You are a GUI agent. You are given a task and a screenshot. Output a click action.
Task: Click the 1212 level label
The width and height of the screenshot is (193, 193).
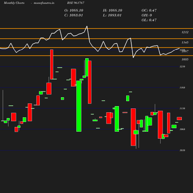[x=185, y=32]
